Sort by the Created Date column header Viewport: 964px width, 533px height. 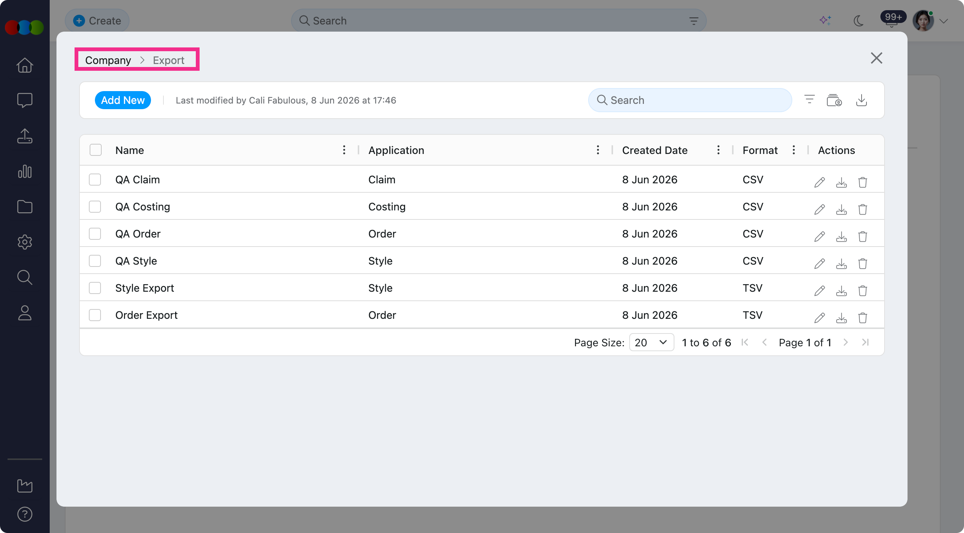[x=654, y=150]
